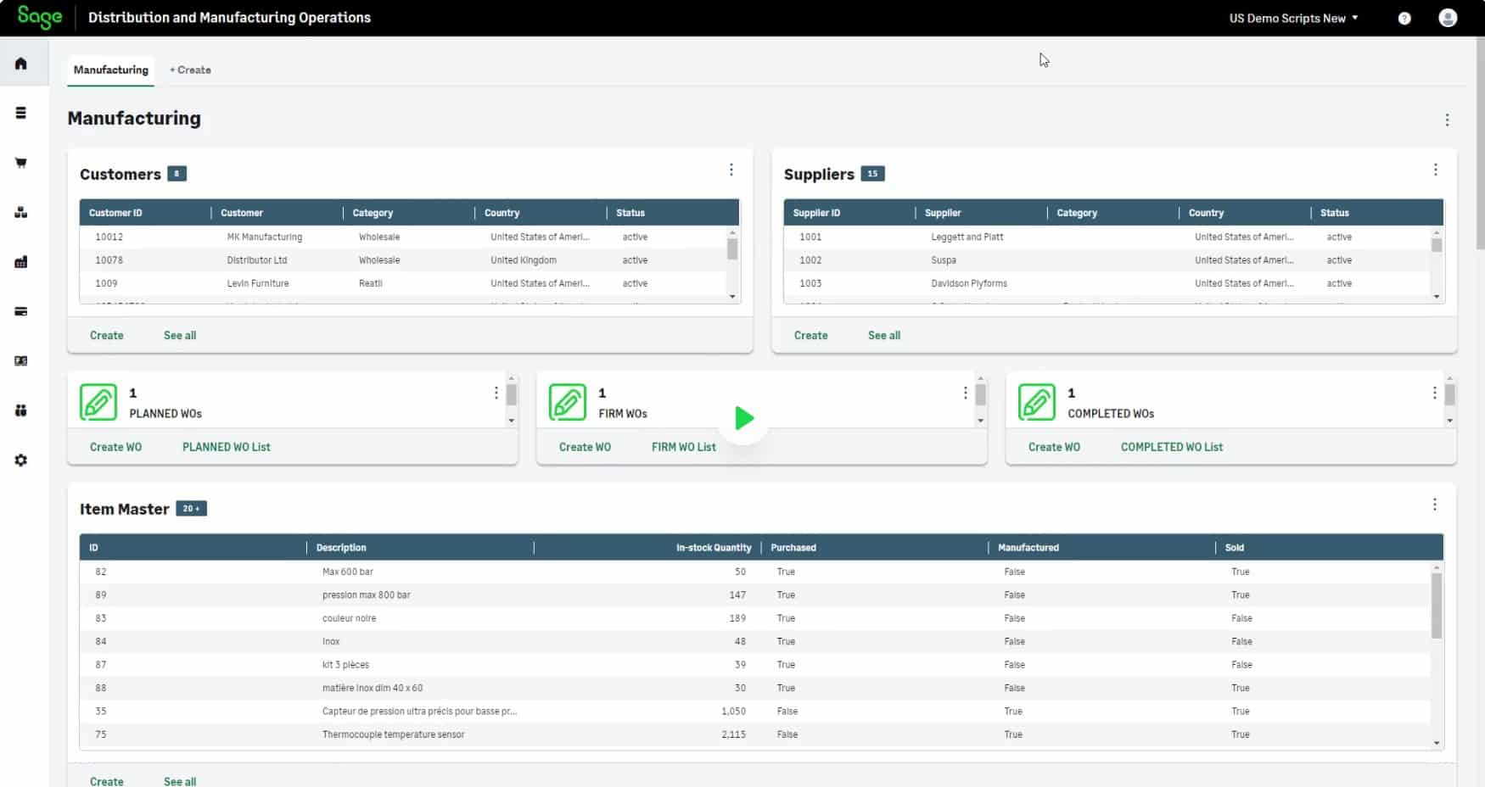Click Create WO in PLANNED WOs card
Viewport: 1485px width, 787px height.
click(116, 447)
